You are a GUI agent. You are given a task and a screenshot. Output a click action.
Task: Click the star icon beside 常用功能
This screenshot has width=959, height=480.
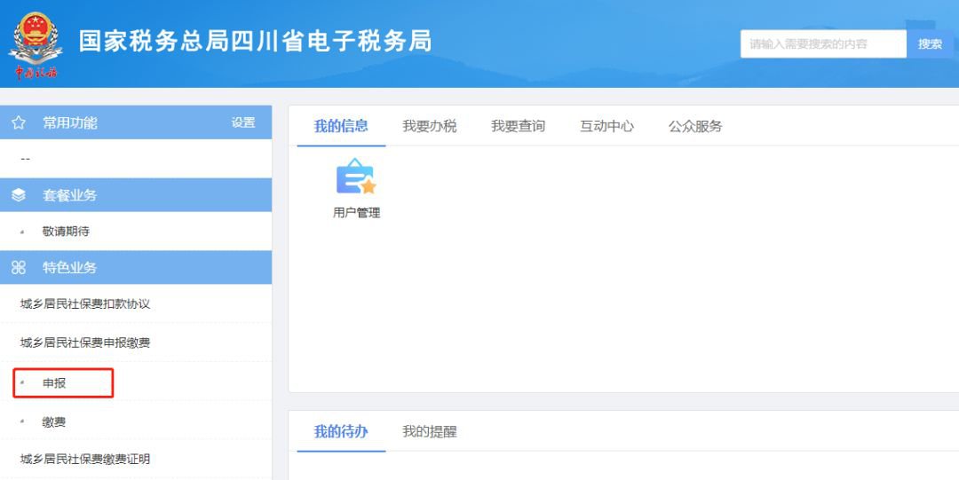19,123
